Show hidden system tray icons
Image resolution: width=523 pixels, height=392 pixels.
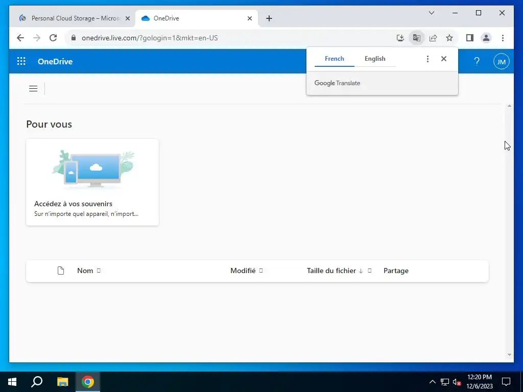(x=432, y=382)
